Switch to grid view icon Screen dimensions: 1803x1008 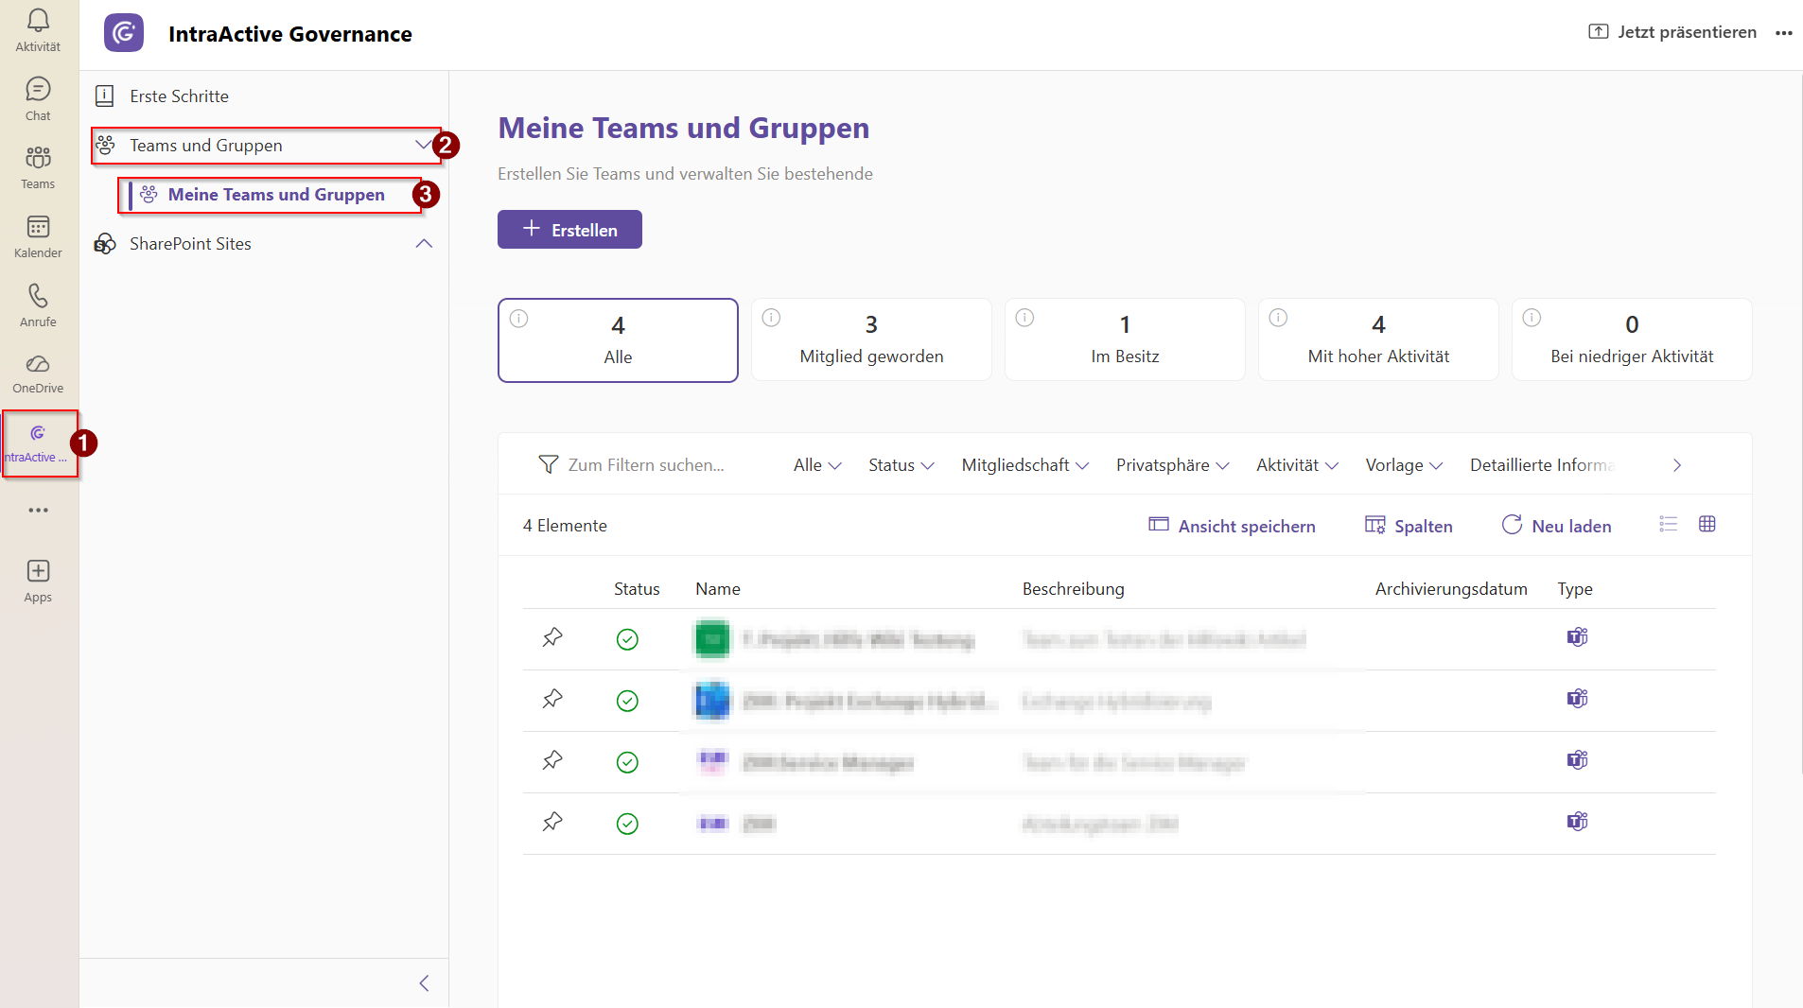(x=1707, y=524)
